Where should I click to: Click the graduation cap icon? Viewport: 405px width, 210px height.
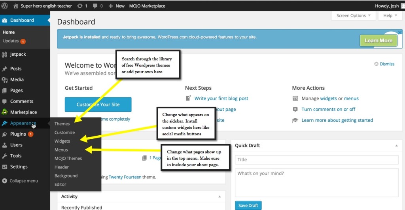click(295, 120)
